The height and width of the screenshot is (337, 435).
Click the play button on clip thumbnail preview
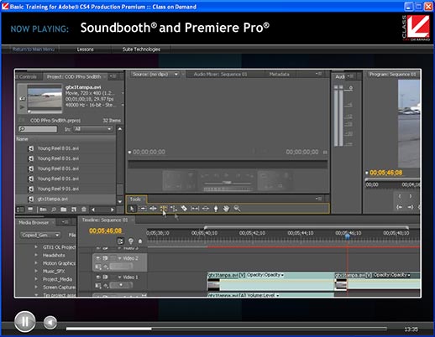coord(22,107)
